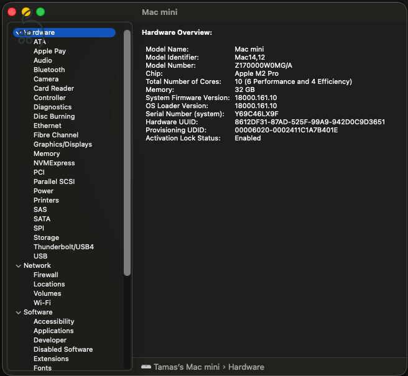Select Printers in the sidebar
Screen dimensions: 408x376
(x=46, y=200)
